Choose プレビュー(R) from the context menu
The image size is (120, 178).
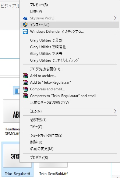(x=70, y=5)
